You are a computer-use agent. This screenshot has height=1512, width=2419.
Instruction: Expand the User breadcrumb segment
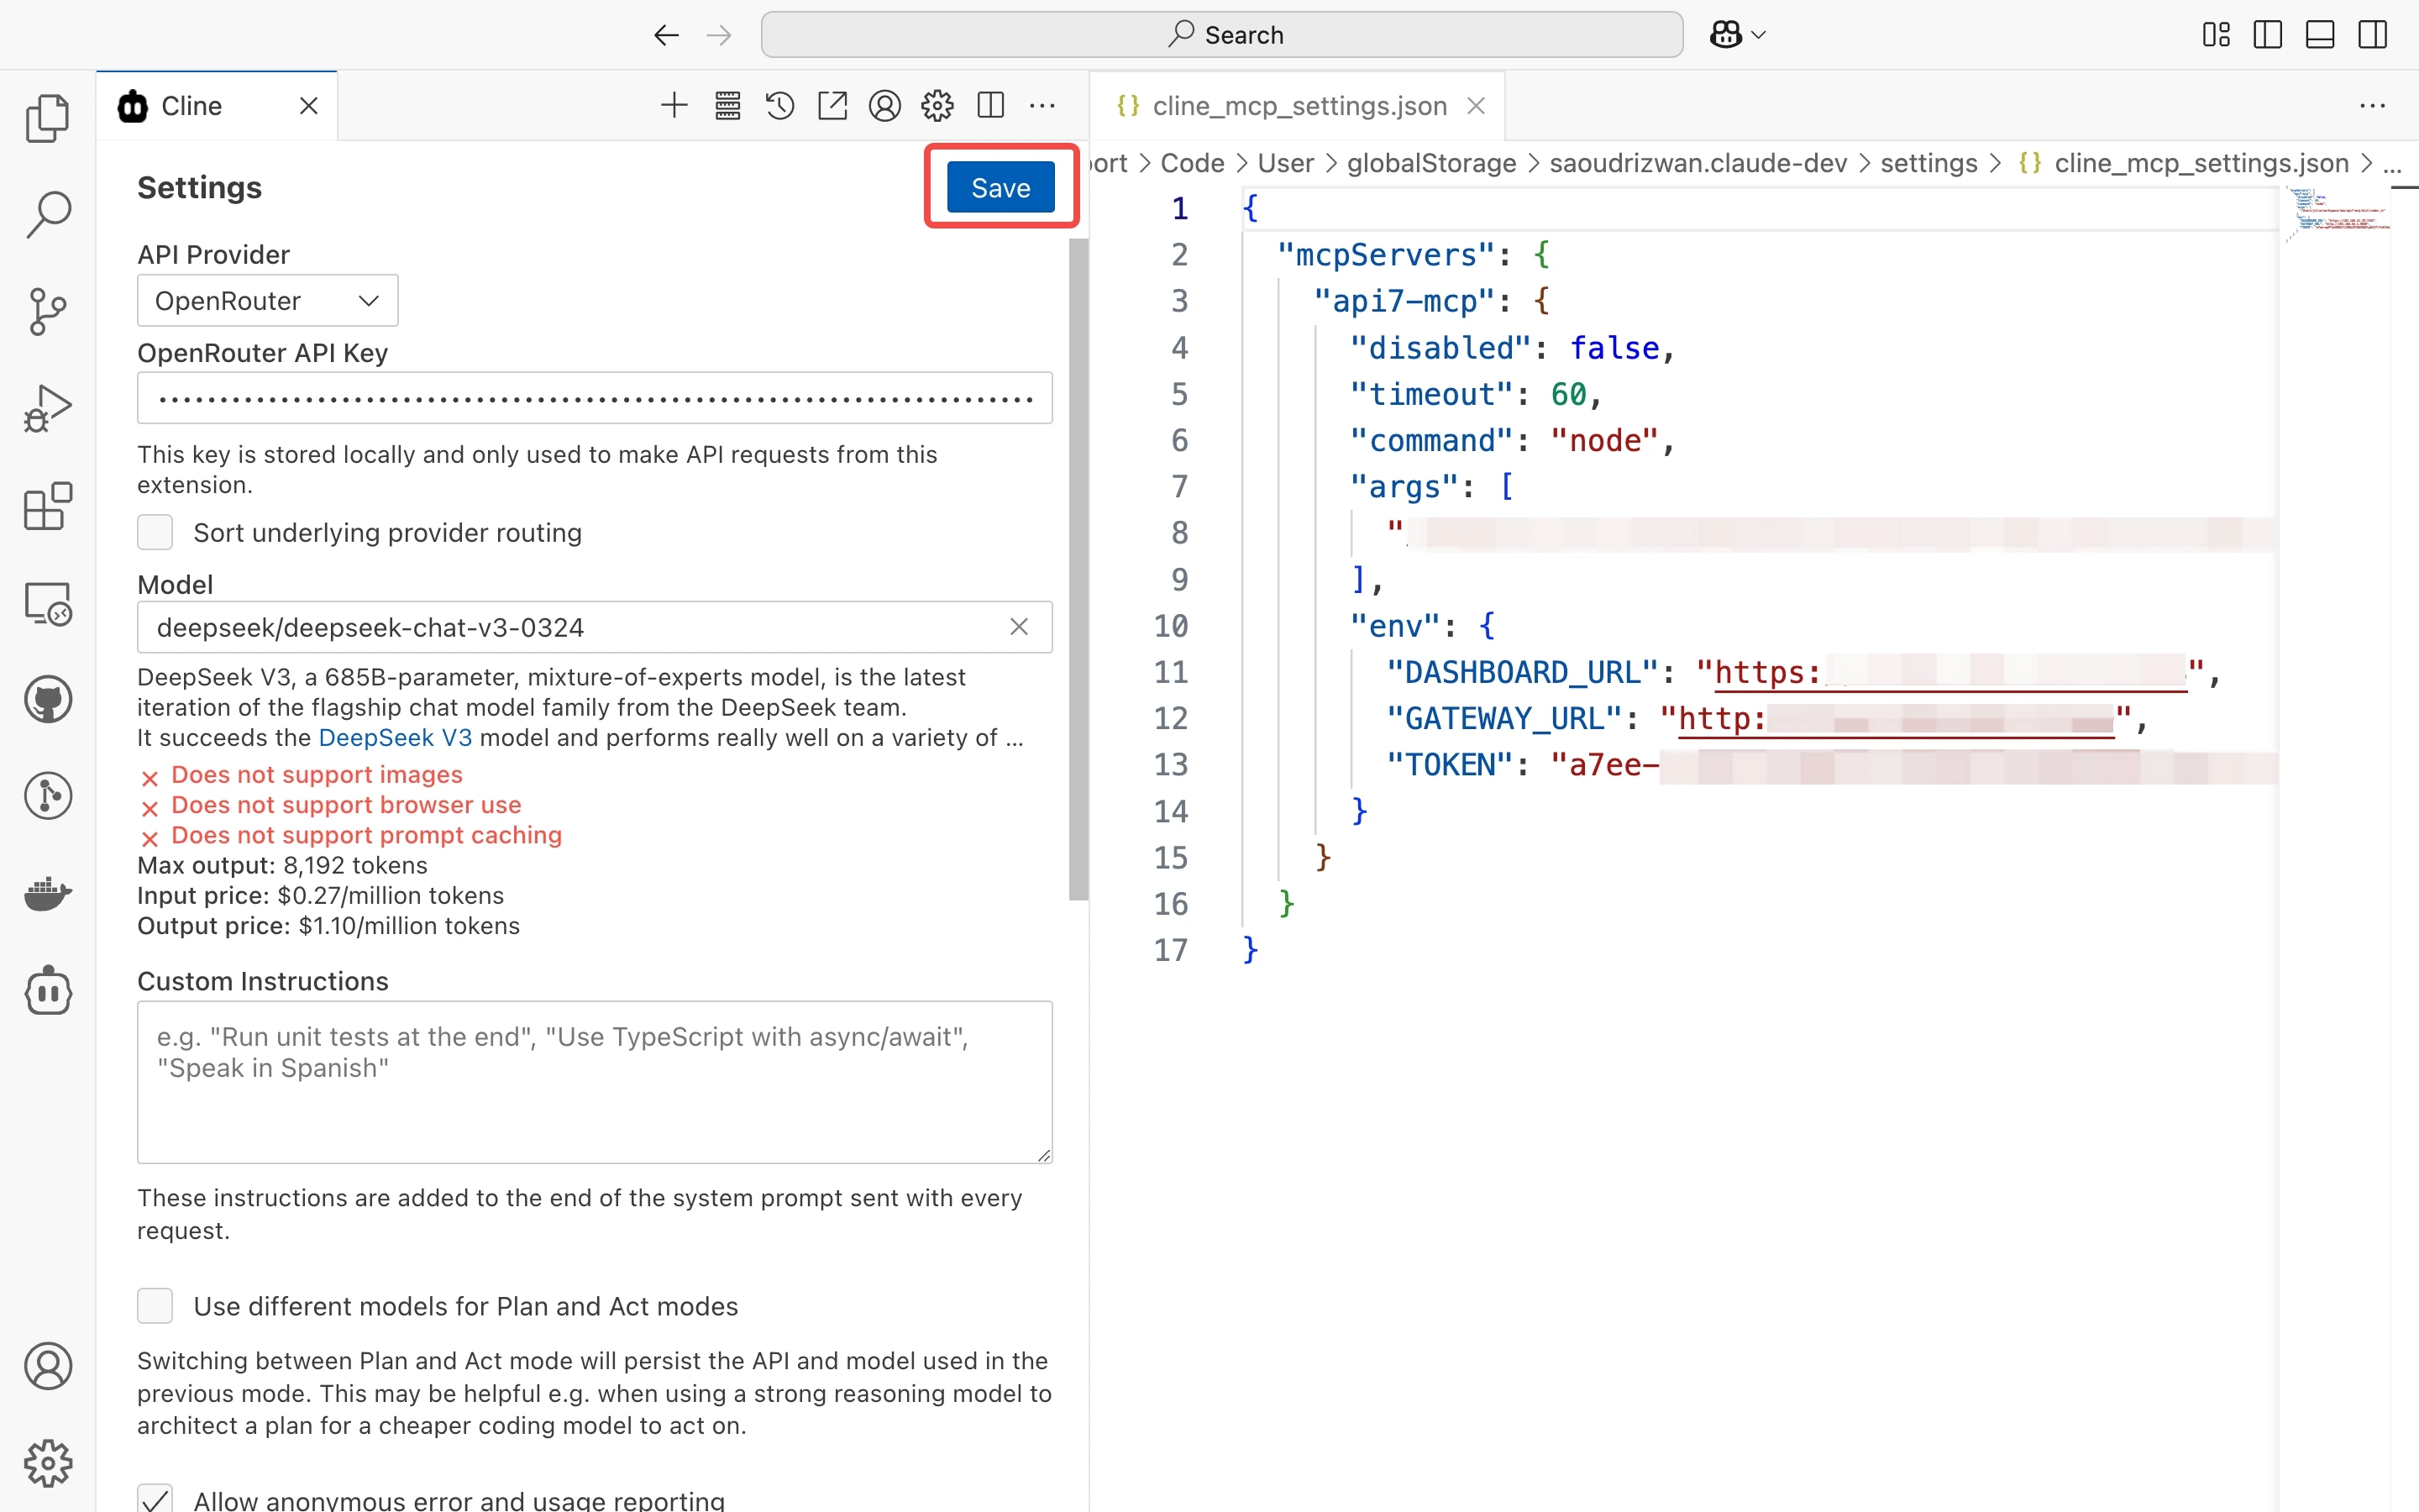pos(1285,163)
